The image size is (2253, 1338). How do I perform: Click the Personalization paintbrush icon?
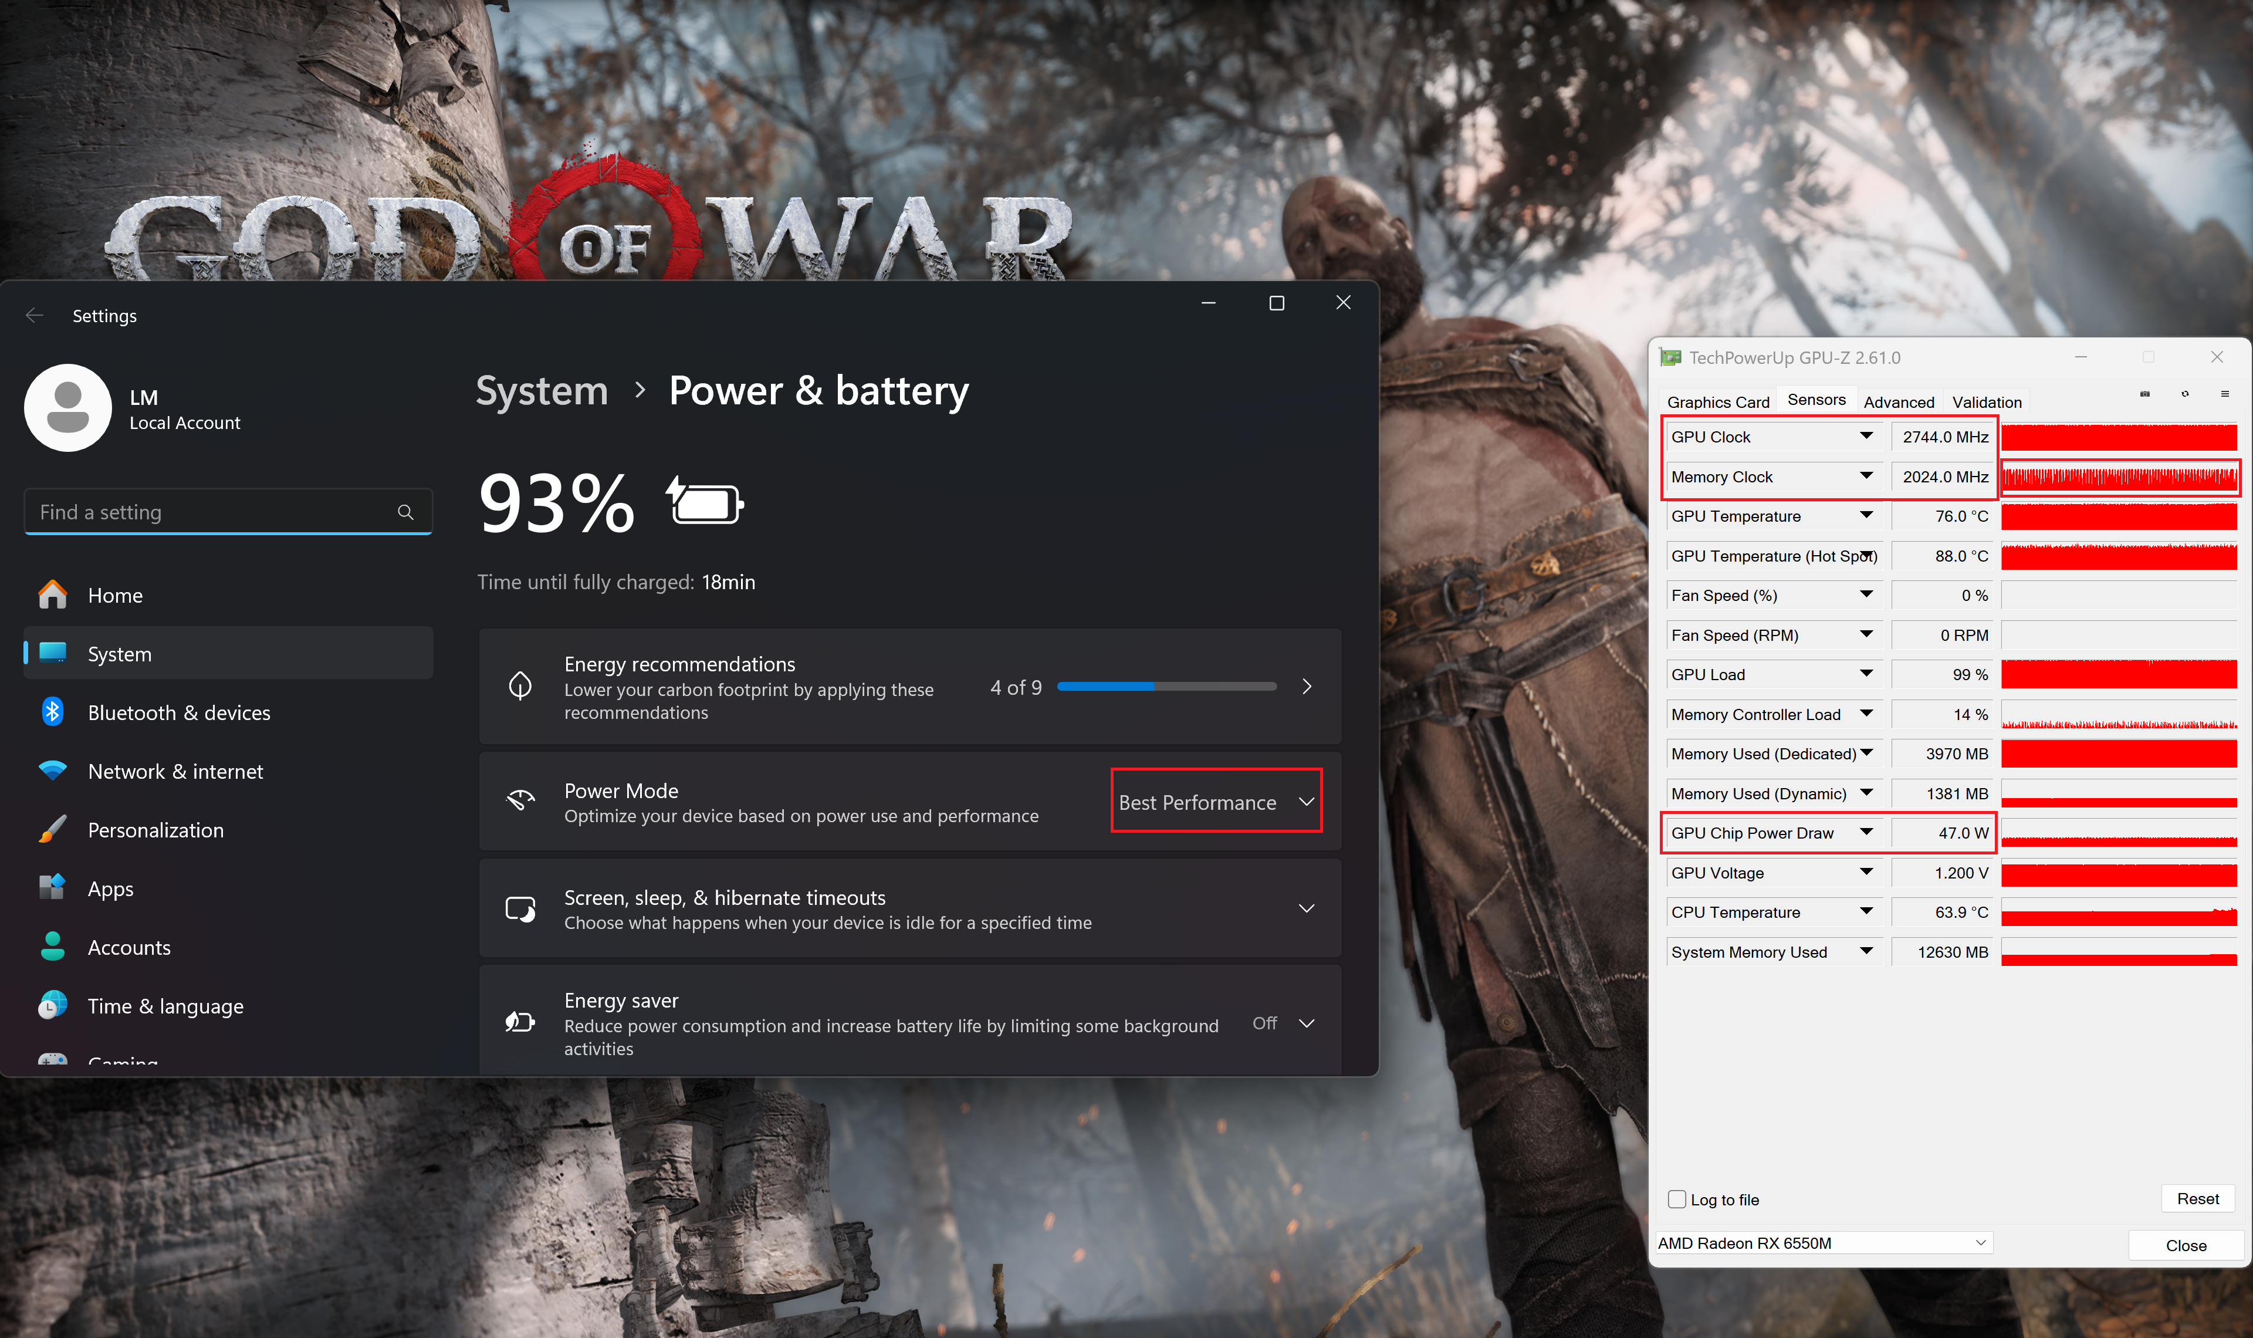[52, 829]
